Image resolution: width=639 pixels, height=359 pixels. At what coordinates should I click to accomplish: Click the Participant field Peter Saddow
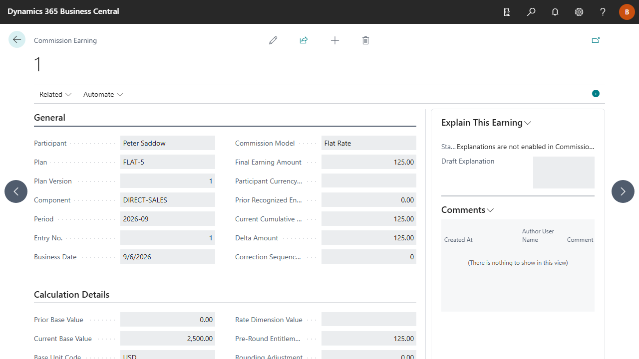[x=168, y=143]
